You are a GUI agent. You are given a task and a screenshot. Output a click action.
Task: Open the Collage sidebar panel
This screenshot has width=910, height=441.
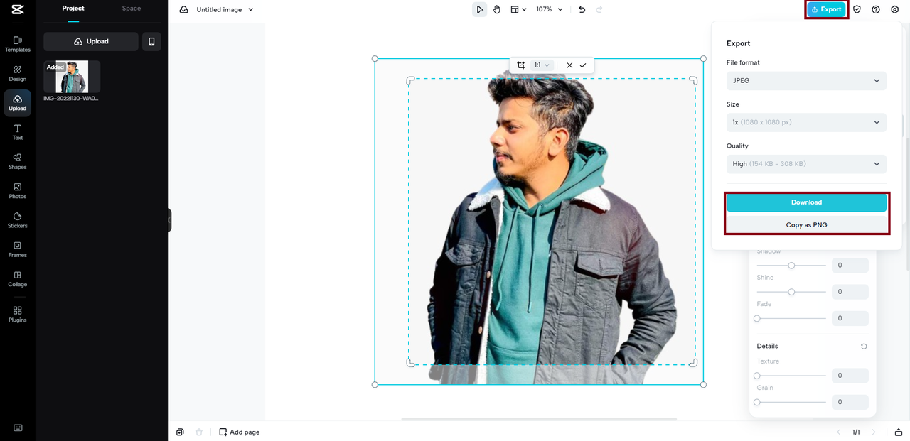[x=18, y=278]
